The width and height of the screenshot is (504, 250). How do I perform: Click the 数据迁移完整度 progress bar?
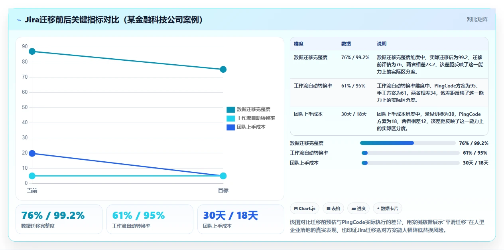[408, 143]
